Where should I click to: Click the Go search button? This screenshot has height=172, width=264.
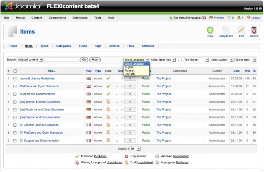point(84,60)
